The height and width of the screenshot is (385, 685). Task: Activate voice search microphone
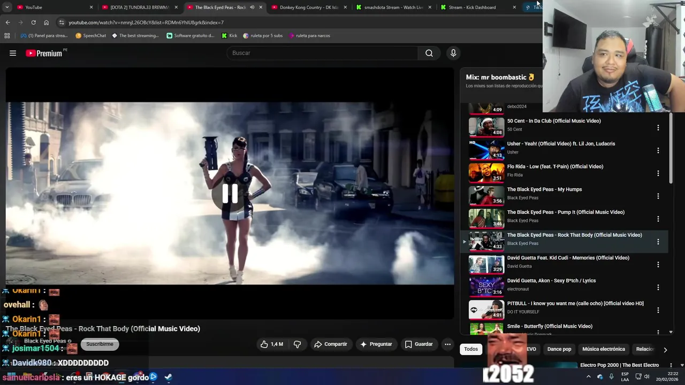(453, 53)
